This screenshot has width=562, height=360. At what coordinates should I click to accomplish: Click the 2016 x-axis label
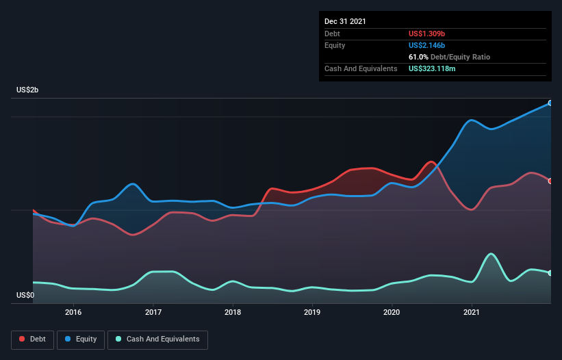[73, 312]
